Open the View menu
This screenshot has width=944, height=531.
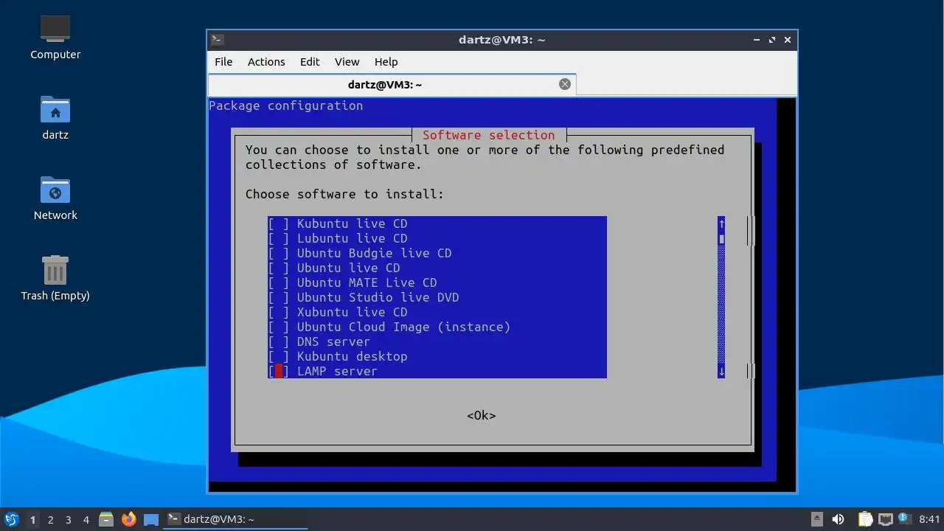(347, 62)
